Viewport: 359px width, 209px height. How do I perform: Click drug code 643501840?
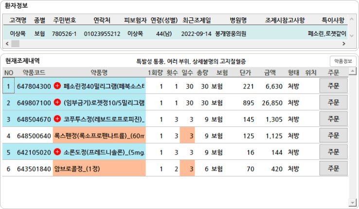tap(34, 169)
